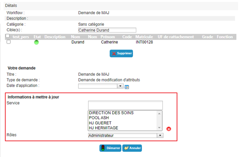The width and height of the screenshot is (241, 157).
Task: Click the Cible(s) field with Catherine Durand
Action: point(107,30)
